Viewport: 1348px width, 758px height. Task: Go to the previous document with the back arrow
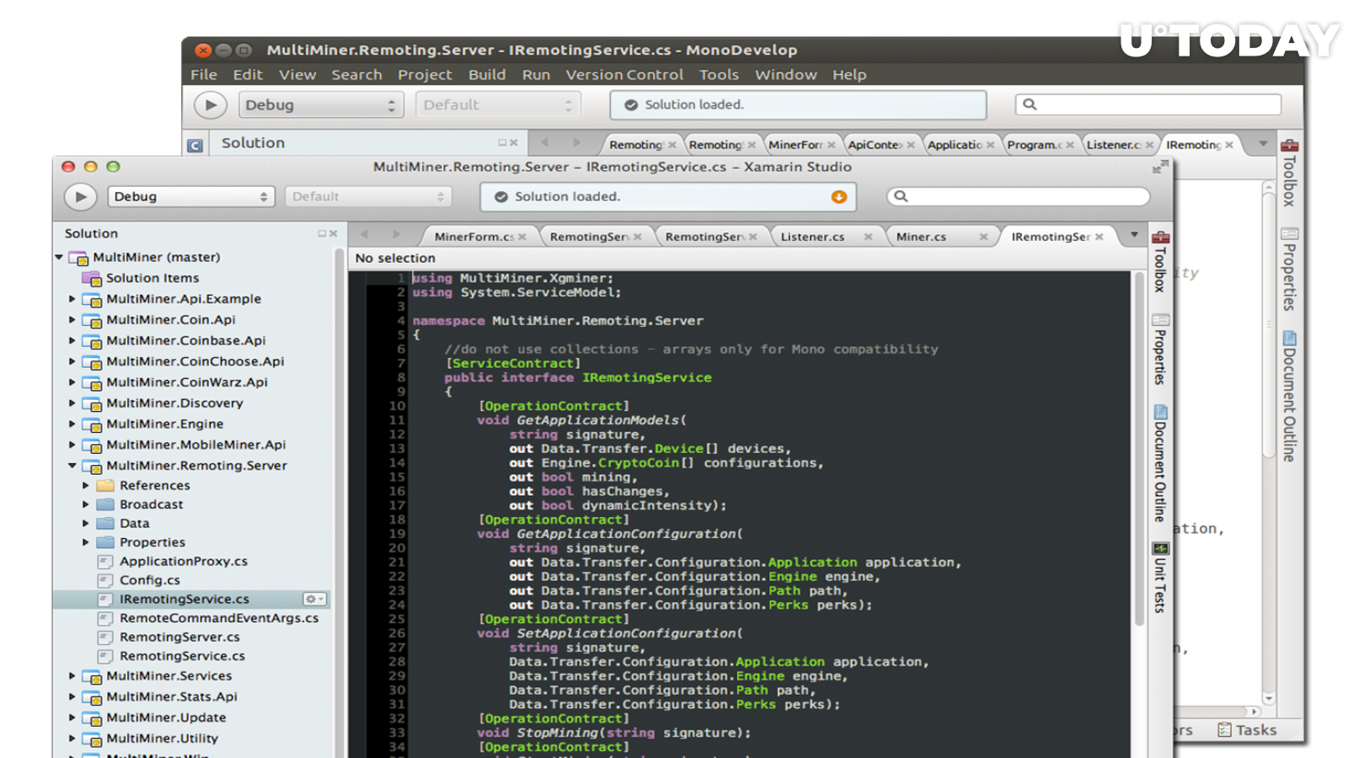pos(364,235)
